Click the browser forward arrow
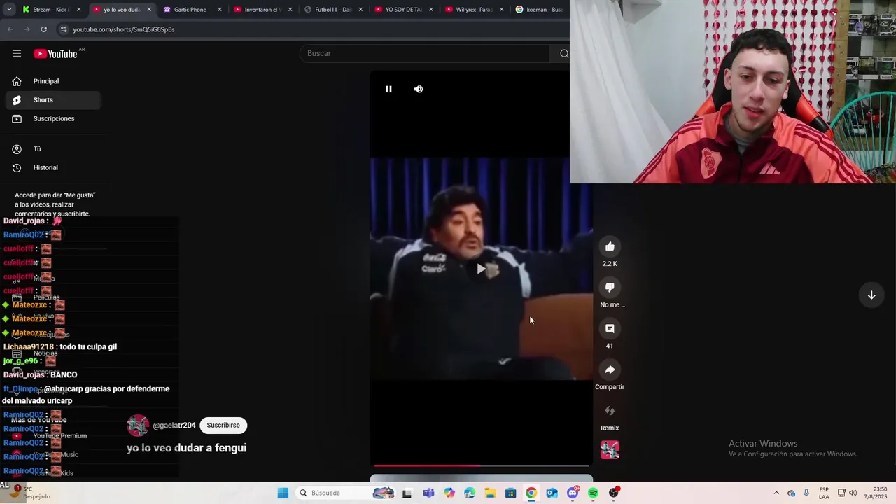Viewport: 896px width, 504px height. [27, 29]
